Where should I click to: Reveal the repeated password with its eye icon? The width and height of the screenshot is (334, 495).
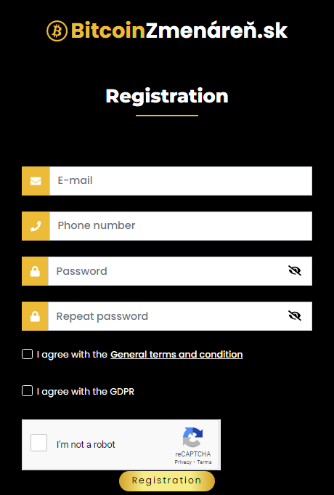pyautogui.click(x=295, y=315)
